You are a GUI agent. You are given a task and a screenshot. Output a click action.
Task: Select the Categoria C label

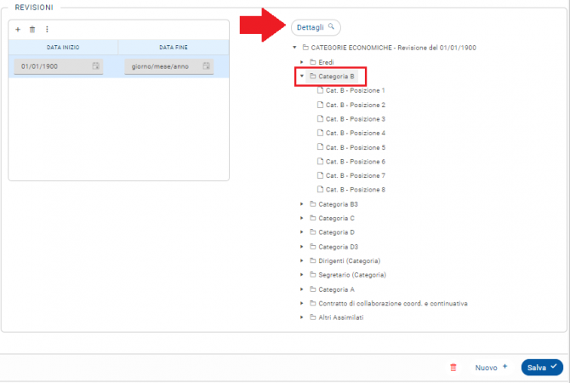click(x=336, y=218)
